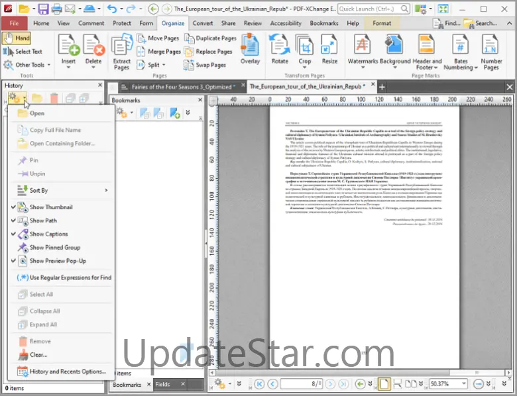Select Number Pages tool
Image resolution: width=517 pixels, height=396 pixels.
pyautogui.click(x=491, y=52)
